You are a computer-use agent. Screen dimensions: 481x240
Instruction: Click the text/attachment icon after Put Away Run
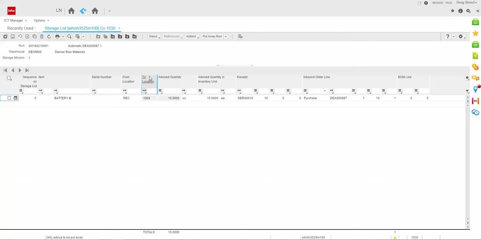[x=240, y=36]
